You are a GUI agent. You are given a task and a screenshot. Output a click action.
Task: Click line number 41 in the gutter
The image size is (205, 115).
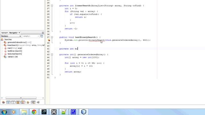tap(48, 49)
